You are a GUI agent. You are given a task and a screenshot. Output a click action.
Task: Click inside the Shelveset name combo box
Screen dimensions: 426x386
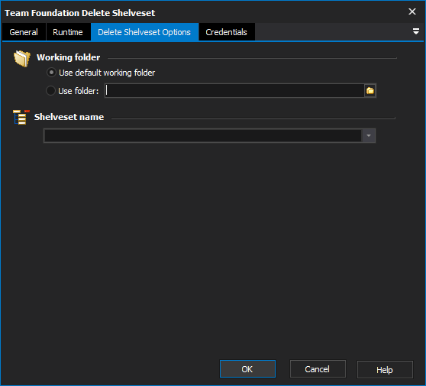[x=202, y=136]
